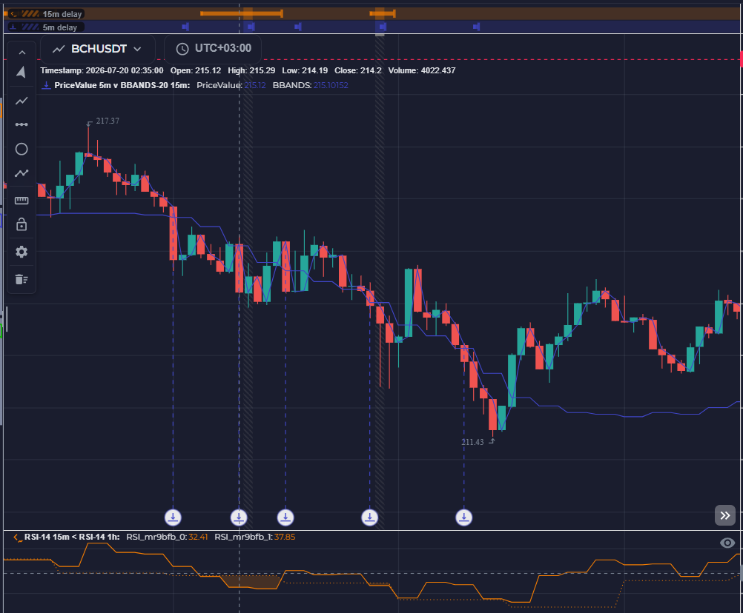The image size is (743, 613).
Task: Click the first signal download marker below chart
Action: tap(173, 517)
